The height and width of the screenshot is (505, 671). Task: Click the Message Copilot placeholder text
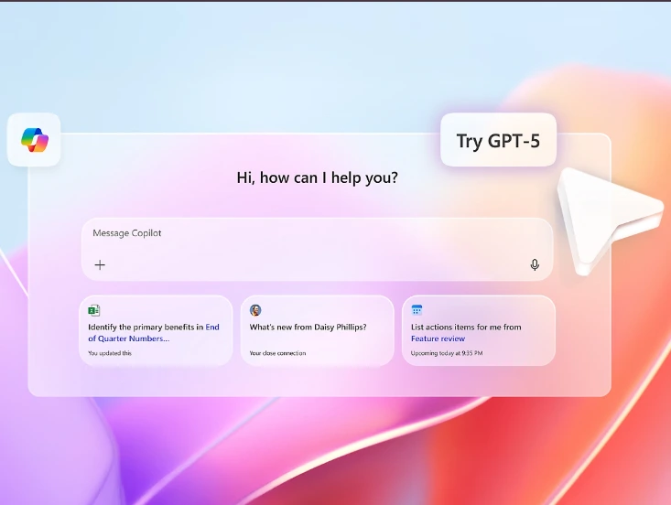tap(127, 233)
